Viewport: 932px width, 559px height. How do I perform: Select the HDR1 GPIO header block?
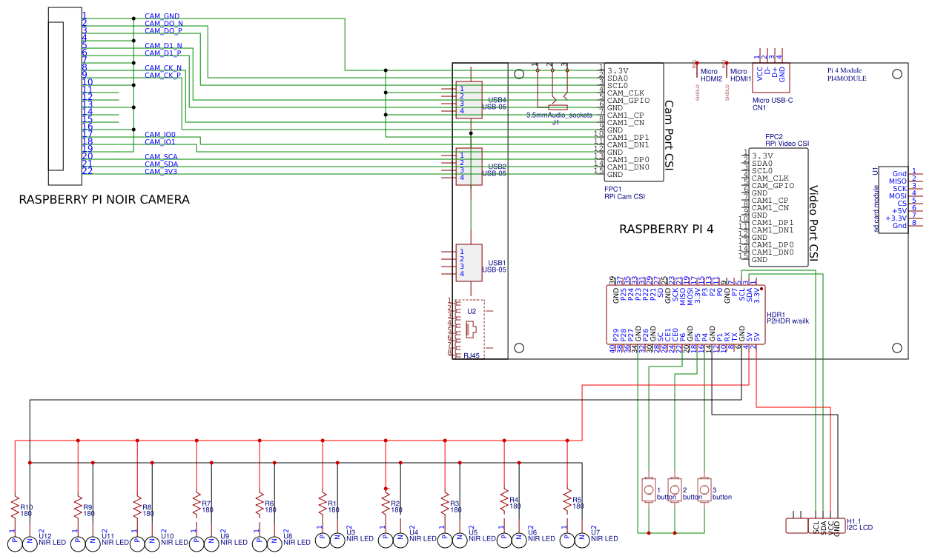tap(686, 315)
